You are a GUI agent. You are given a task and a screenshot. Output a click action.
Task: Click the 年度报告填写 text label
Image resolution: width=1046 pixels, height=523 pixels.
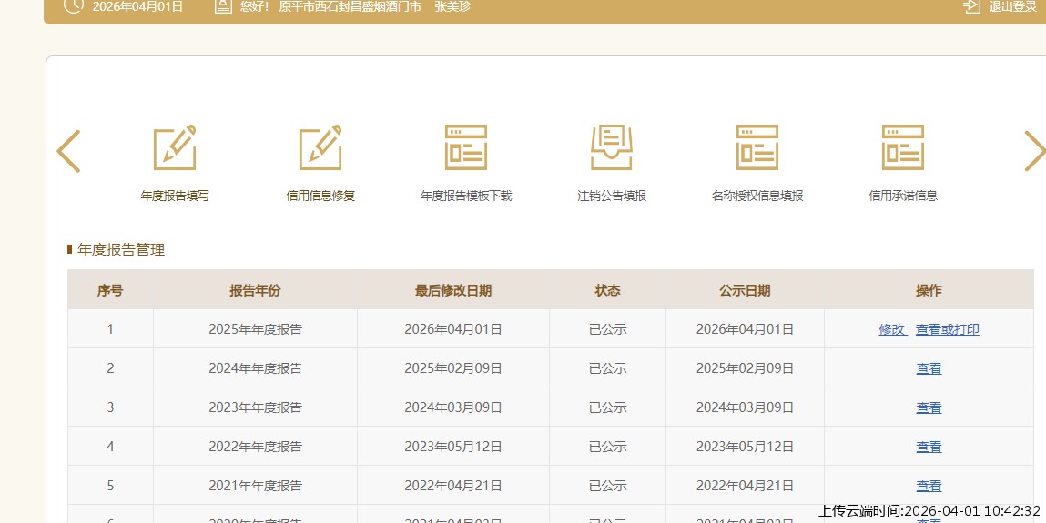tap(175, 196)
